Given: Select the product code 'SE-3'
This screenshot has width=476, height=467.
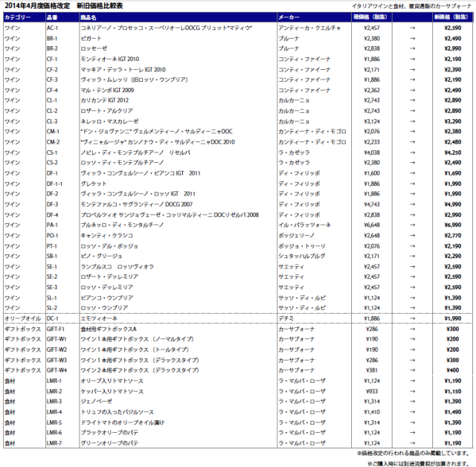Looking at the screenshot, I should (52, 287).
